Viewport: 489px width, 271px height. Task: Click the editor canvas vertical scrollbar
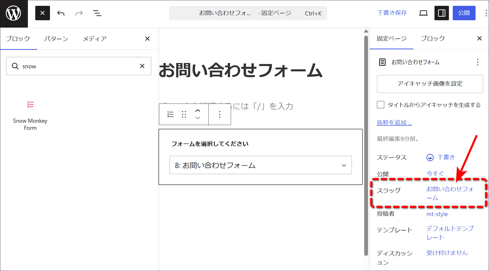pyautogui.click(x=366, y=145)
